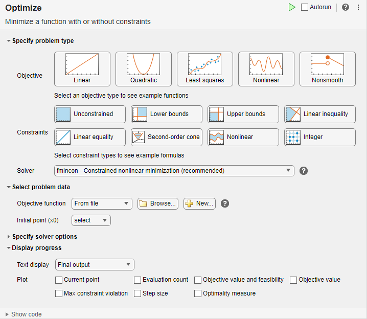Viewport: 367px width, 319px height.
Task: Select the Quadratic objective type
Action: point(144,69)
